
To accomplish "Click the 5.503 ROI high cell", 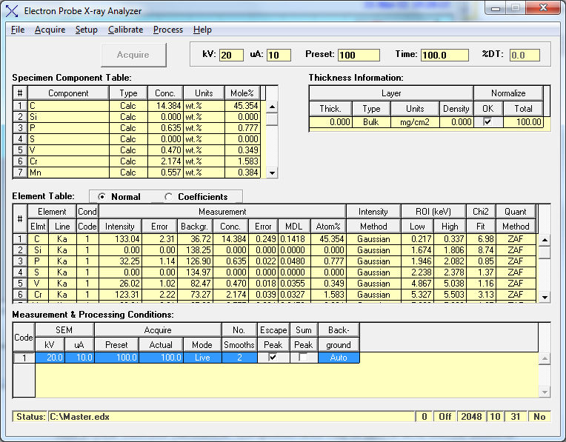I will click(450, 295).
